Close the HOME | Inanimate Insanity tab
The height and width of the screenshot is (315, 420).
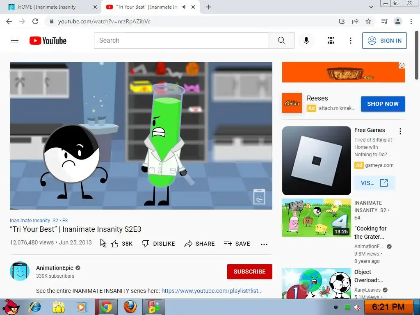95,7
